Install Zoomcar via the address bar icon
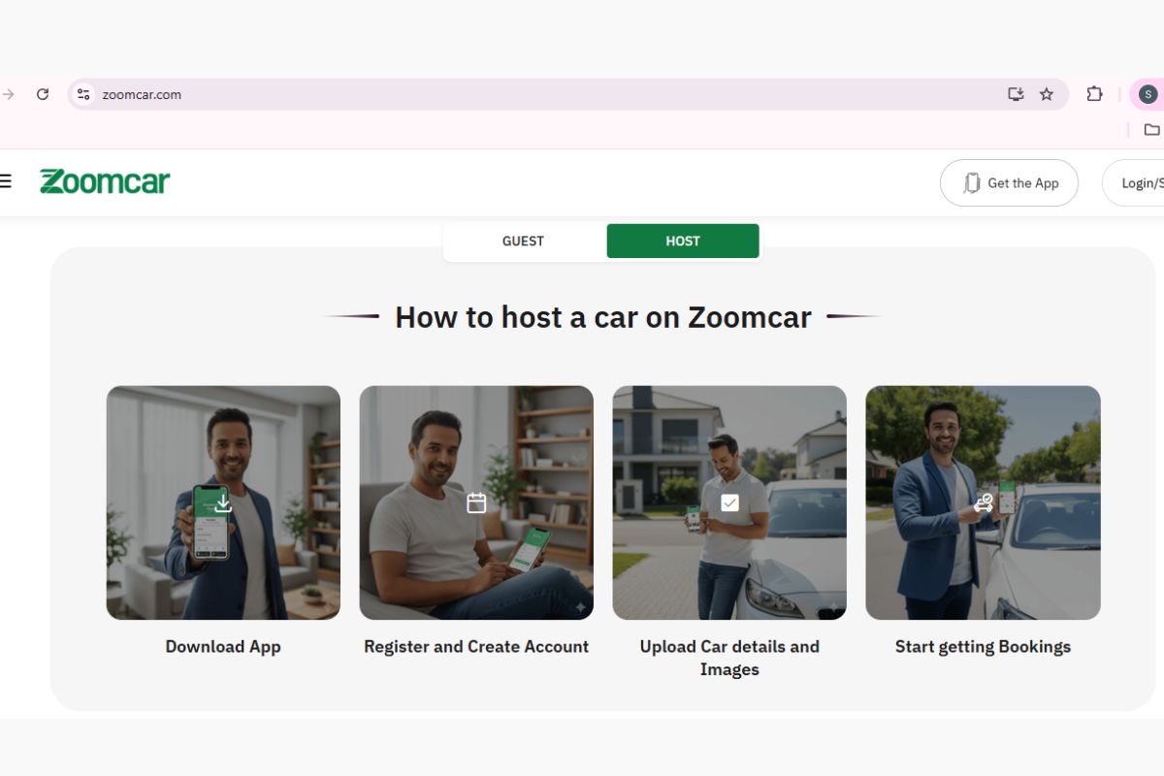Image resolution: width=1164 pixels, height=776 pixels. coord(1015,94)
